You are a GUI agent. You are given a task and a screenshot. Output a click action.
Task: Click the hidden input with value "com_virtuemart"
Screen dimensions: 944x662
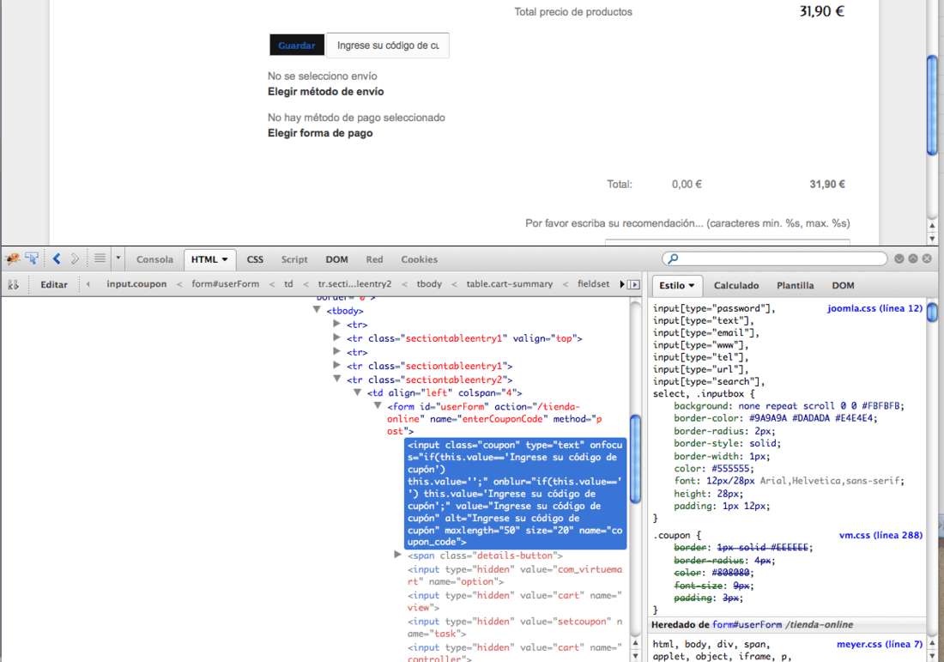pyautogui.click(x=516, y=575)
